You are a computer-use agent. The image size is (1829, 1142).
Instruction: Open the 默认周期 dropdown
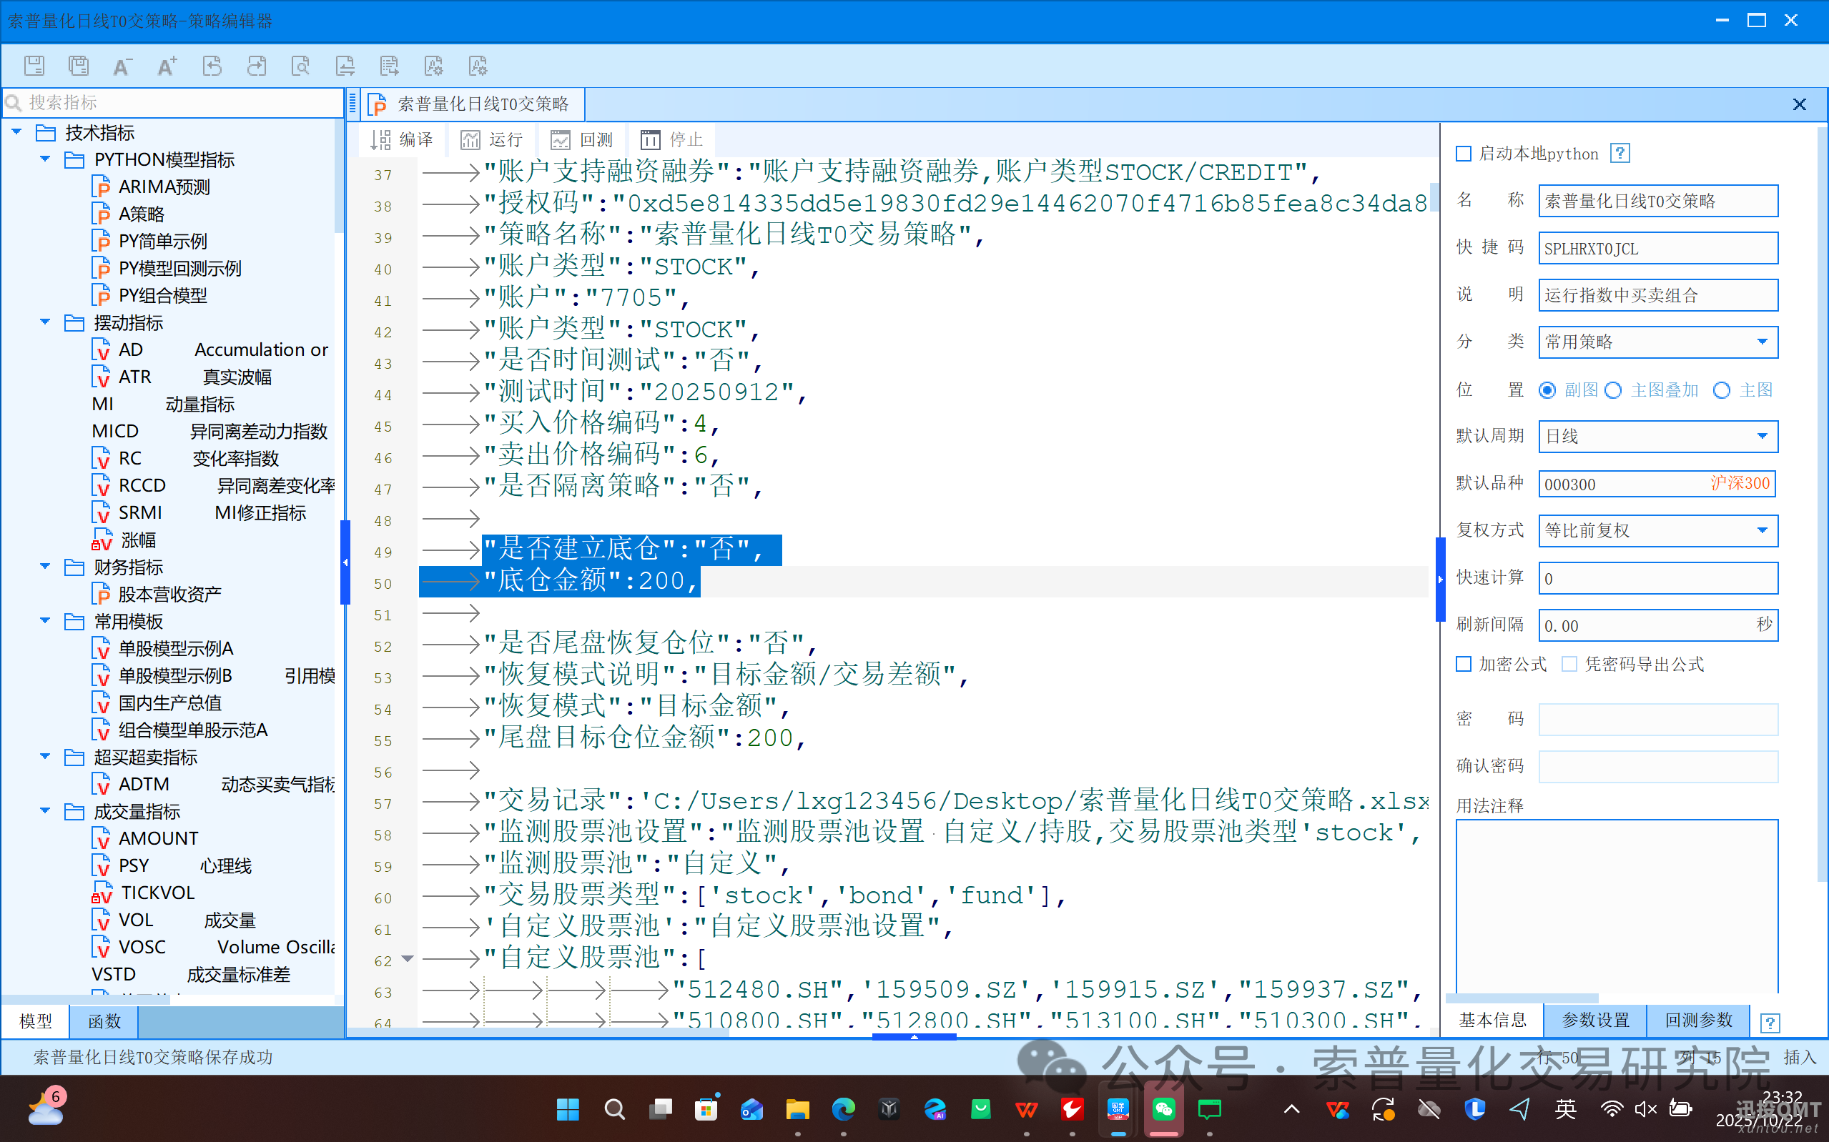point(1762,437)
